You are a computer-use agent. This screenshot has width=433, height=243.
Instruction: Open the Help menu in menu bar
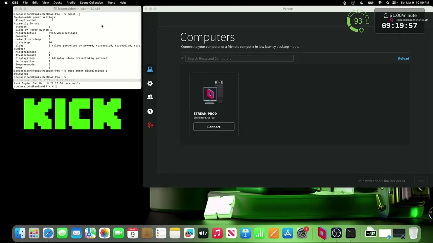pos(122,3)
